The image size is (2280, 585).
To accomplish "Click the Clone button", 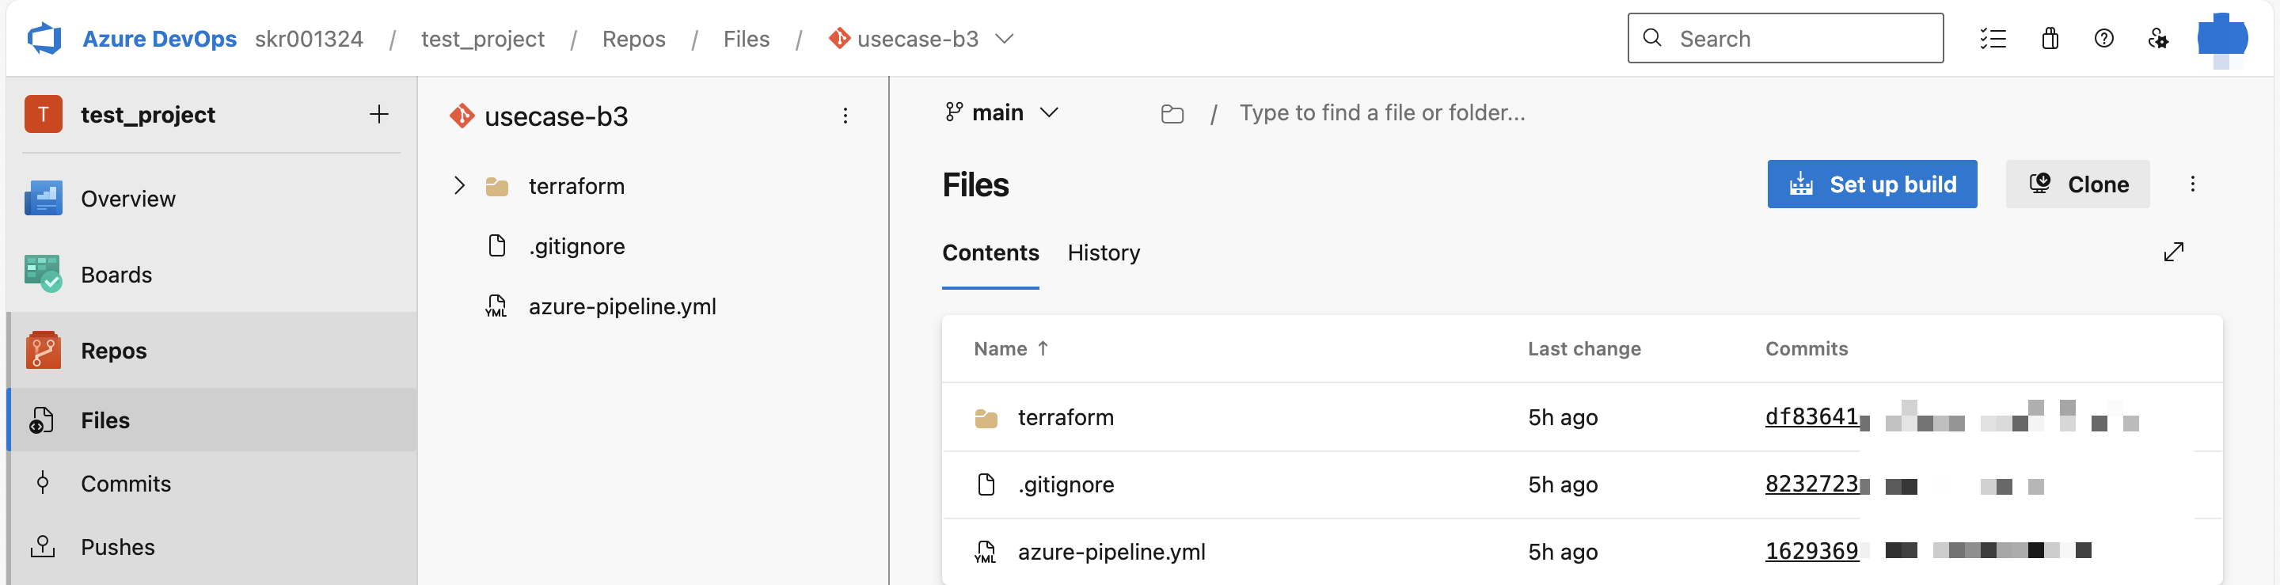I will point(2077,184).
